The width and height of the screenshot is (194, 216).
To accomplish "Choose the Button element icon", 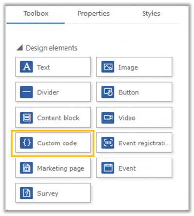I will coord(108,92).
